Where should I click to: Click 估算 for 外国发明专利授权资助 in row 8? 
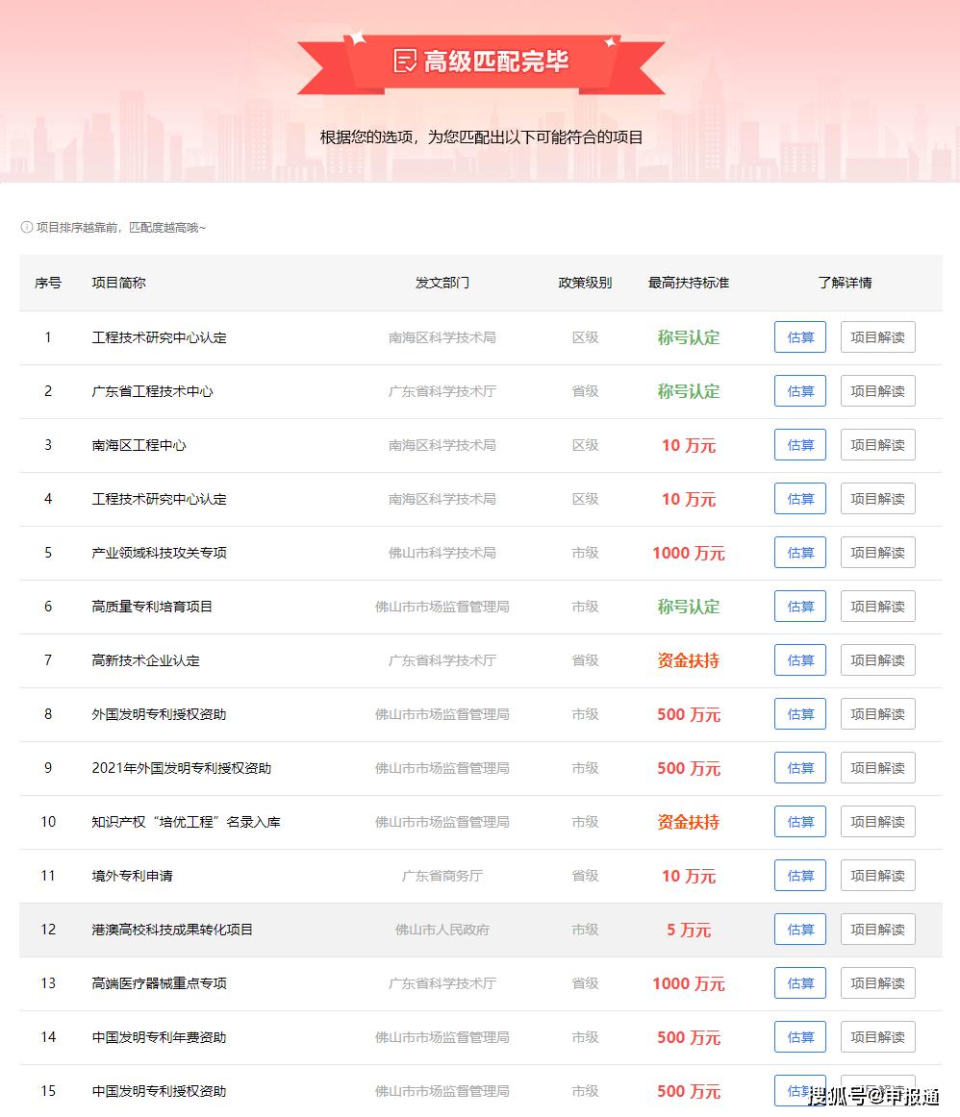point(799,714)
